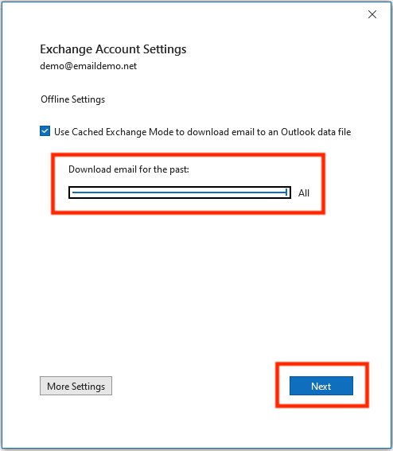This screenshot has width=393, height=451.
Task: Set the download email slider to its middle
Action: coord(180,192)
